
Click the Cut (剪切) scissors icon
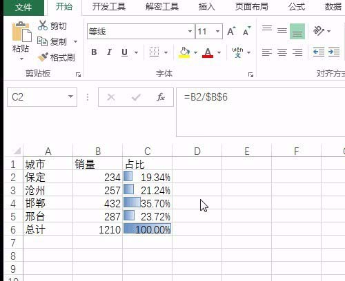tap(43, 25)
